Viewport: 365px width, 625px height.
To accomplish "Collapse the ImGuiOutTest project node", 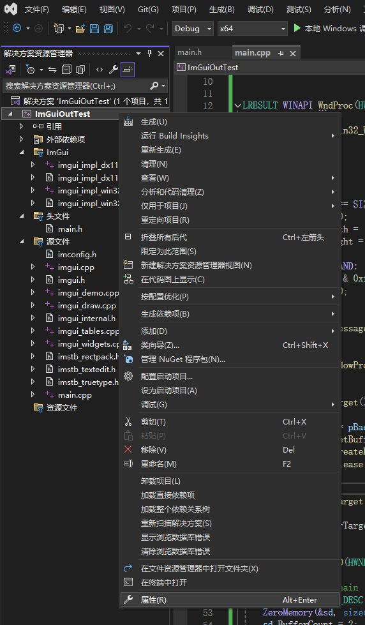I will [10, 114].
